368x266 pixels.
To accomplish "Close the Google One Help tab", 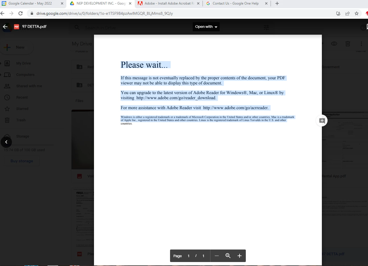I will pos(266,3).
